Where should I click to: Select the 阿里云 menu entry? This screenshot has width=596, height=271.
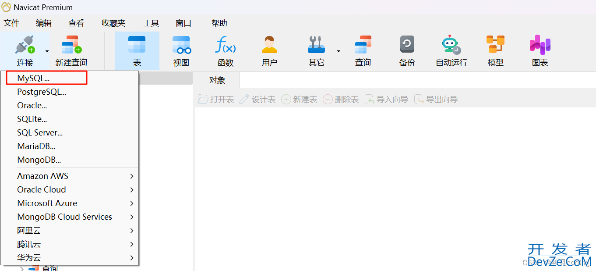(x=70, y=231)
